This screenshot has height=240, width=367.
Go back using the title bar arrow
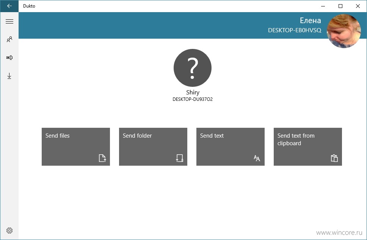click(x=9, y=6)
